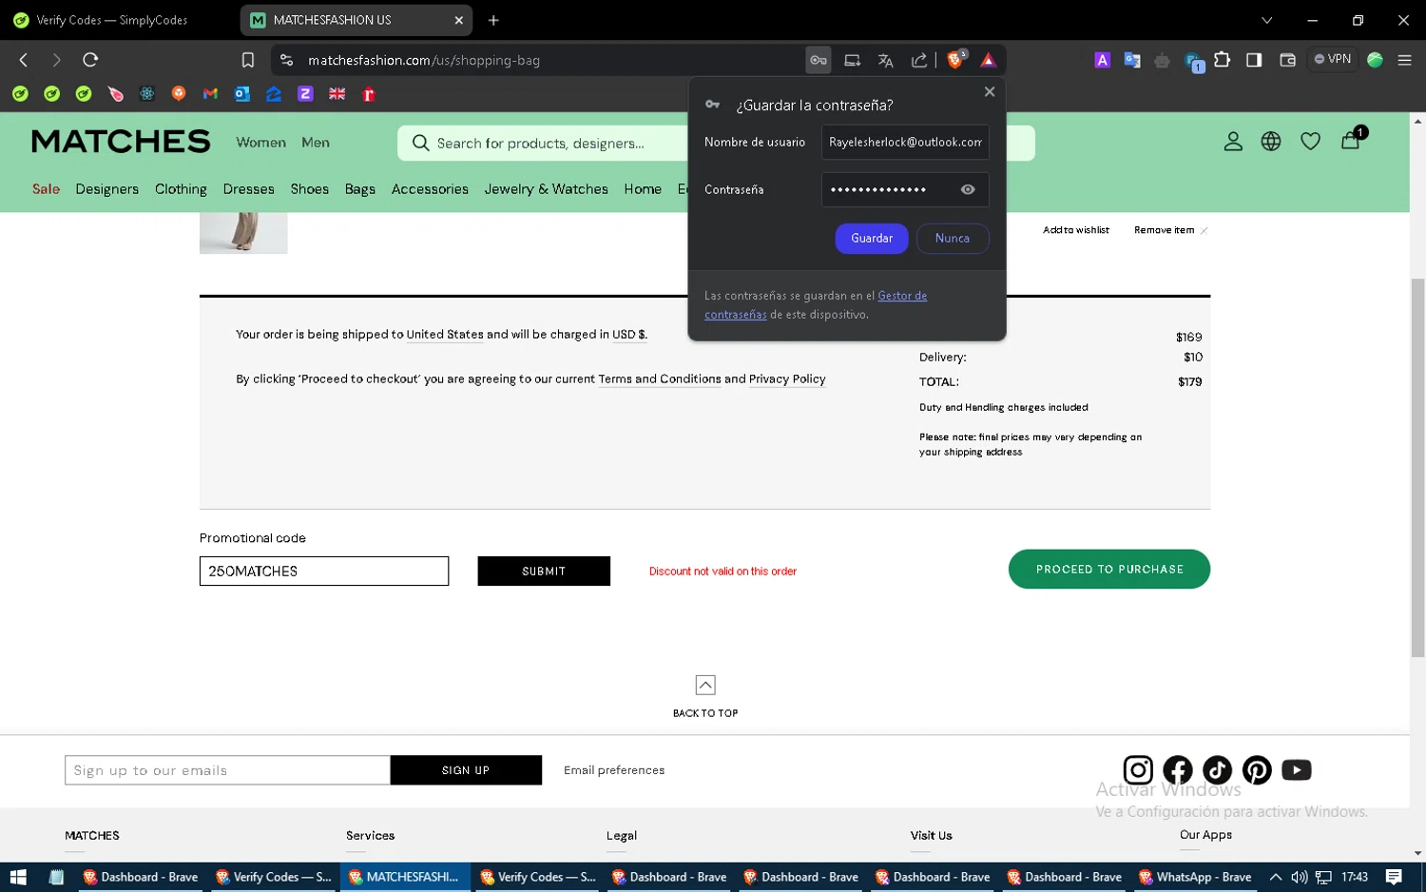Visit the Matches Instagram page
The image size is (1426, 892).
[x=1138, y=769]
